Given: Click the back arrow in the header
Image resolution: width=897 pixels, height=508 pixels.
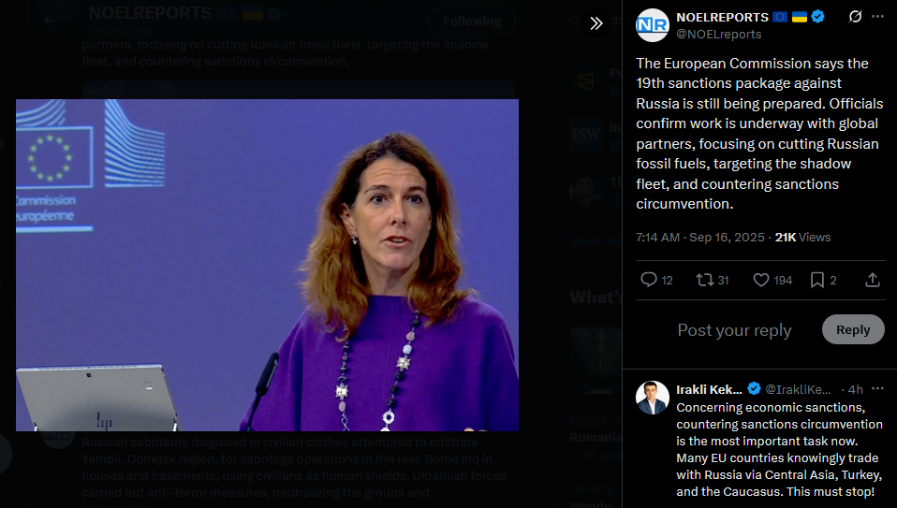Looking at the screenshot, I should click(51, 22).
